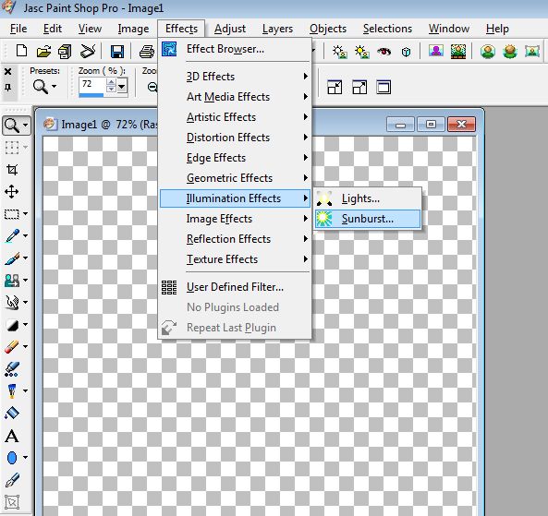Open Reflection Effects submenu
This screenshot has width=548, height=516.
click(235, 239)
